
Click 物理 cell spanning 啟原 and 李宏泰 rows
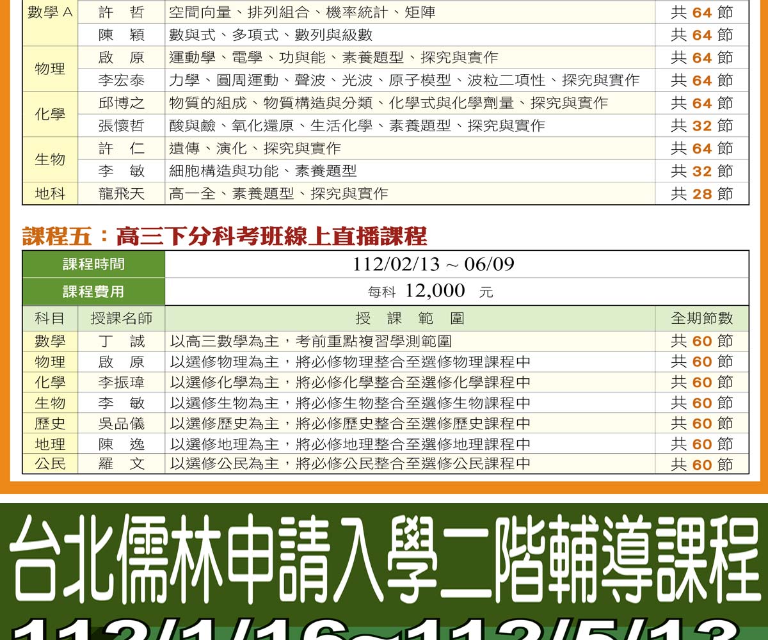pyautogui.click(x=50, y=68)
